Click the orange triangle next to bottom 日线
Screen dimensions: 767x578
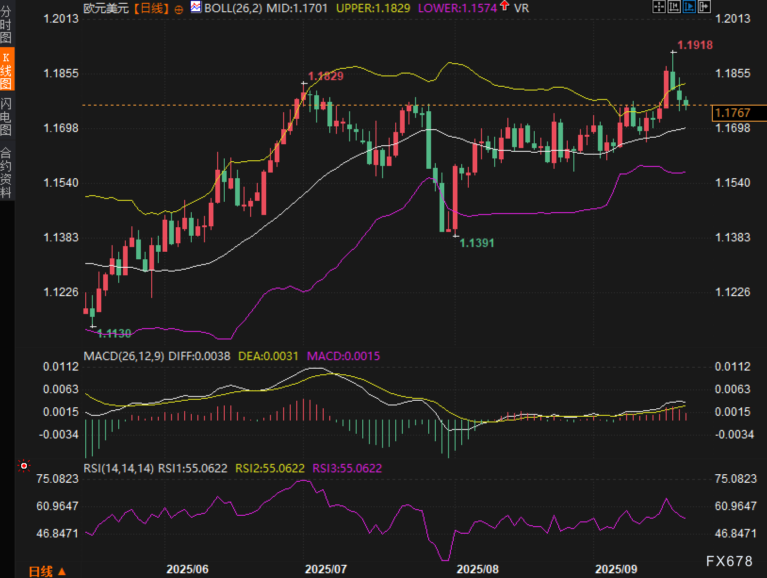click(62, 571)
